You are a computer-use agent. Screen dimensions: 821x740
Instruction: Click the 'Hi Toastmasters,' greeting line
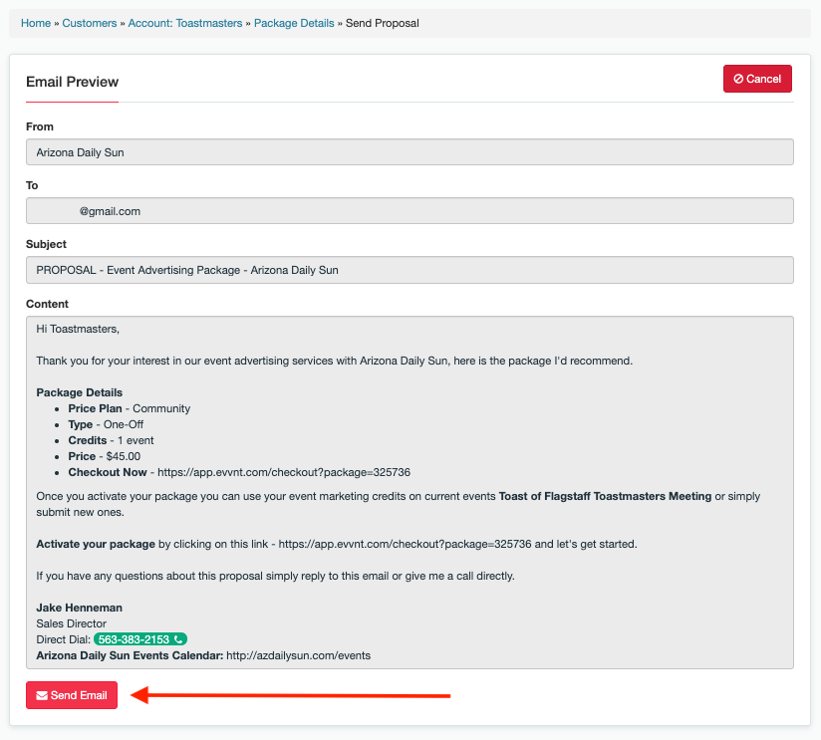pos(78,329)
